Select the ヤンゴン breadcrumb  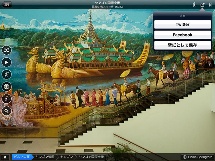[x=67, y=157]
